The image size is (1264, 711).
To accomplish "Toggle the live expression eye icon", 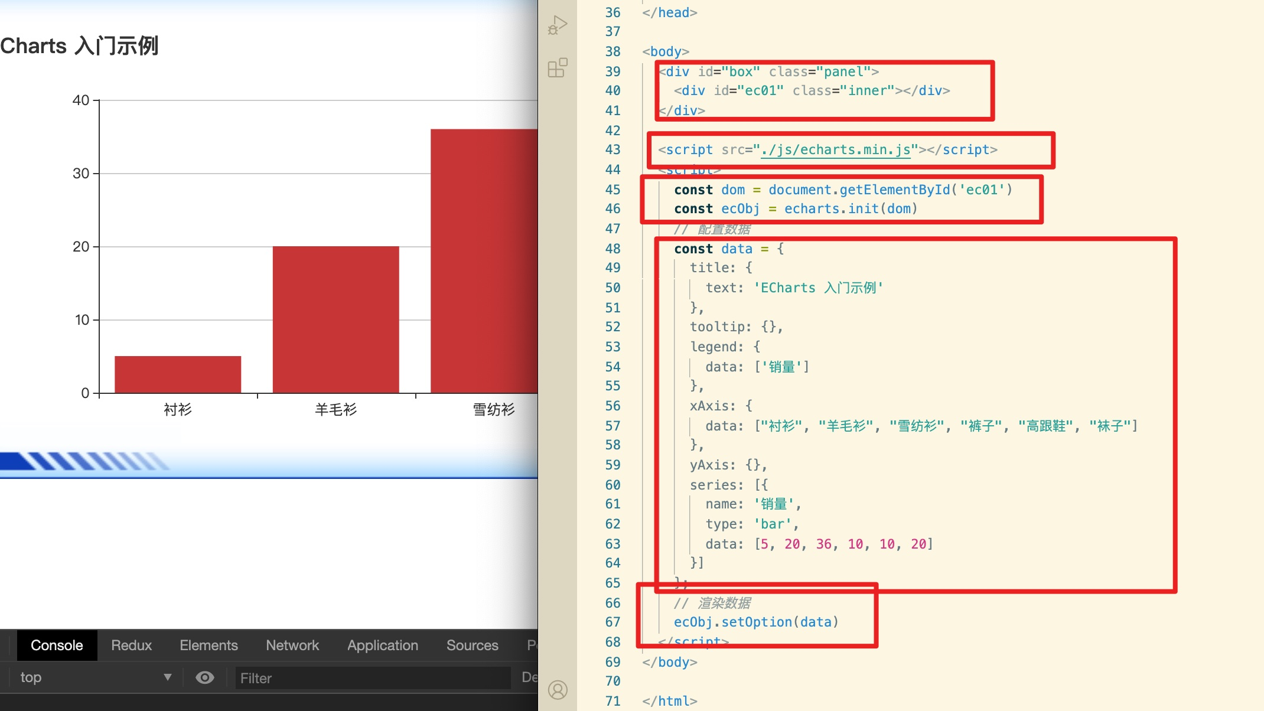I will coord(205,677).
